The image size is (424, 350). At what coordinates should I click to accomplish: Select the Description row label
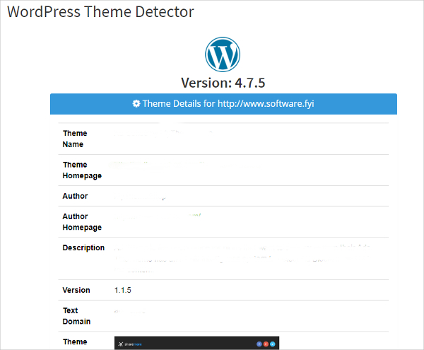coord(83,247)
